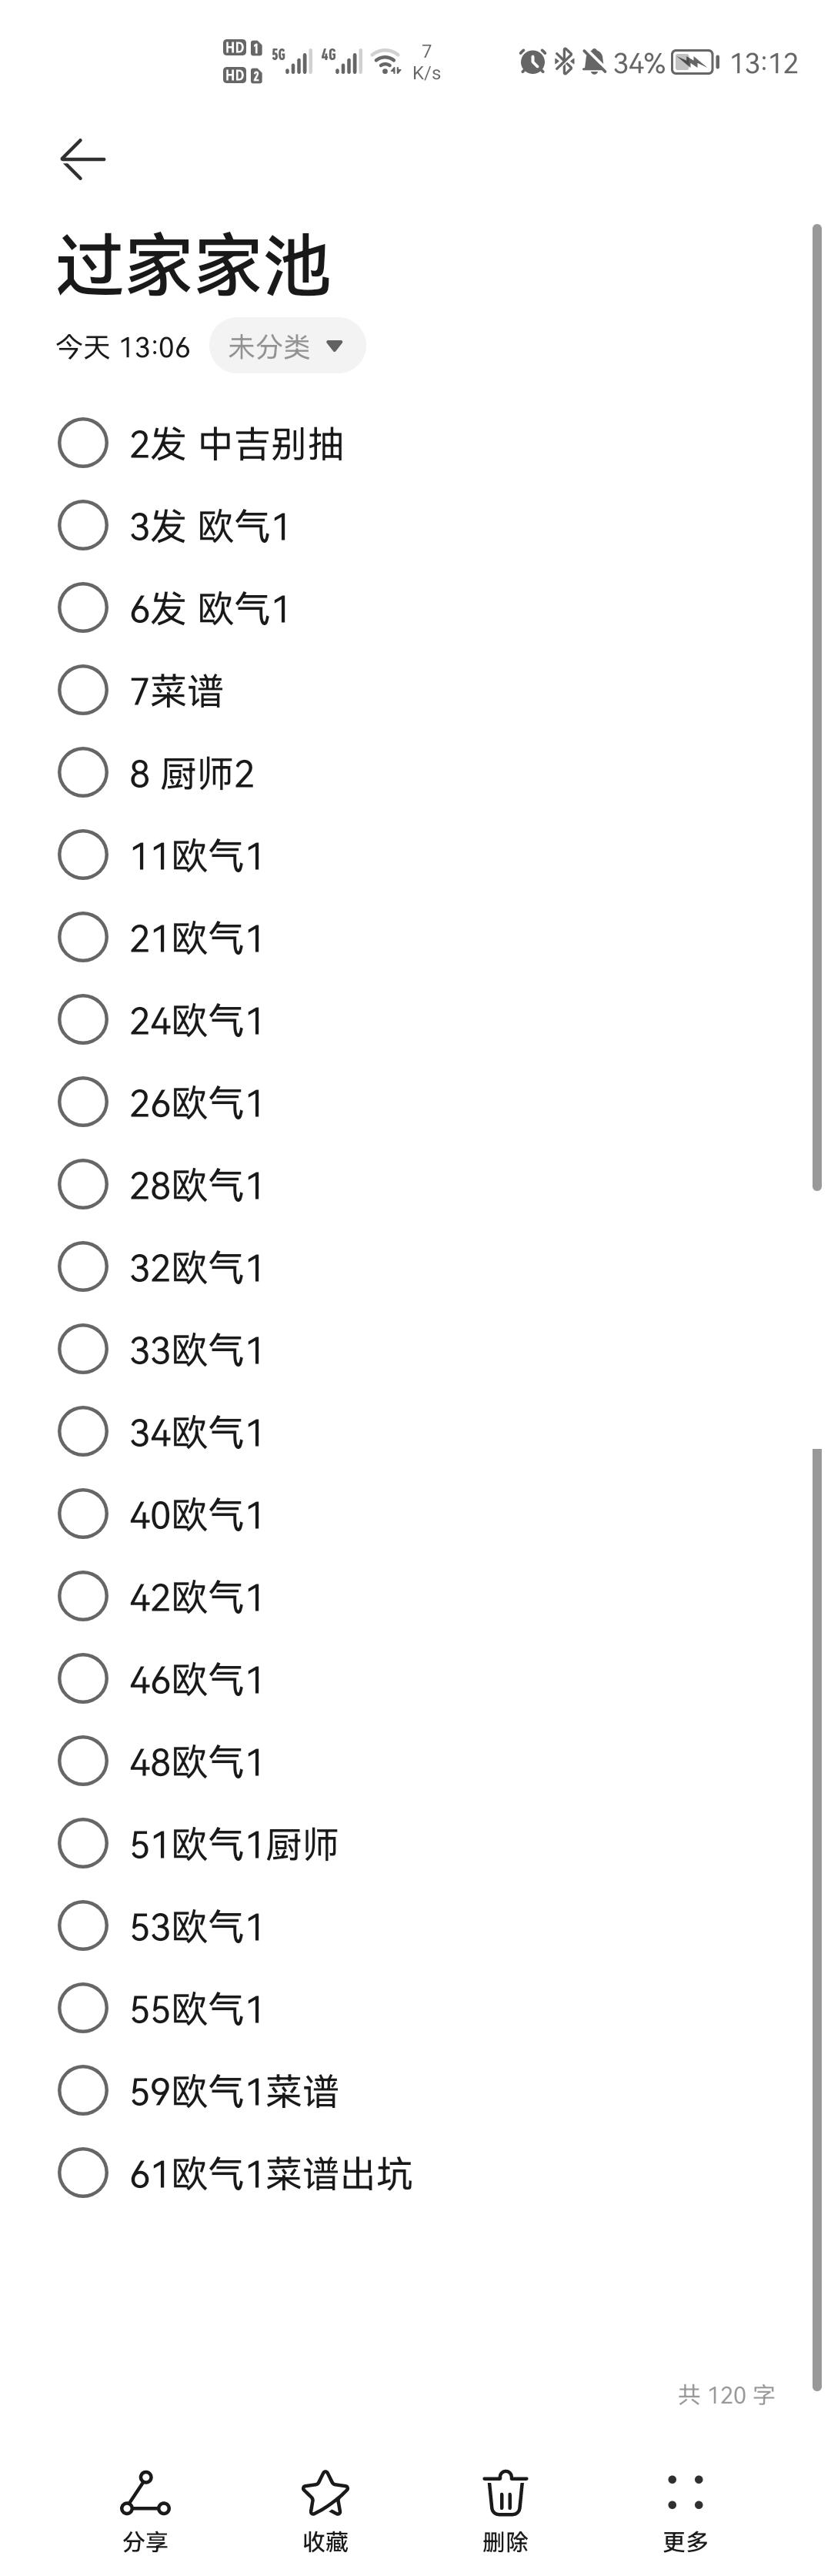Check off the 7菜谱 item

83,690
